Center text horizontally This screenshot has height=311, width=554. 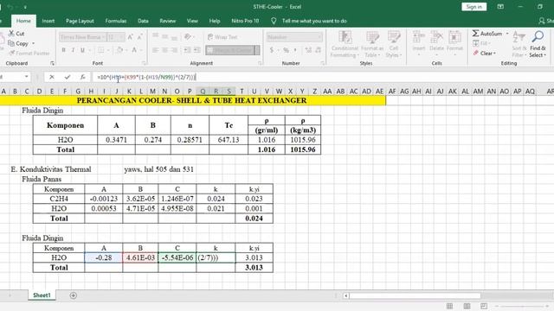coord(164,50)
